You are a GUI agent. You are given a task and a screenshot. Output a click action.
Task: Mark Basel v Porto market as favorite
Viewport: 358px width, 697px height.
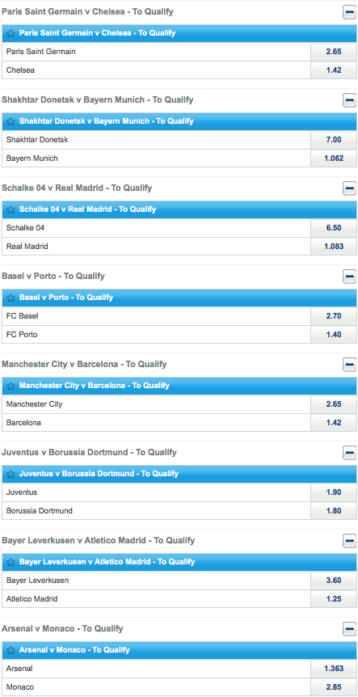11,298
